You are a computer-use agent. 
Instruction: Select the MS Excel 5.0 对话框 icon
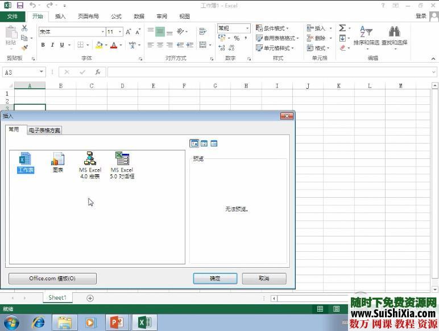point(122,165)
